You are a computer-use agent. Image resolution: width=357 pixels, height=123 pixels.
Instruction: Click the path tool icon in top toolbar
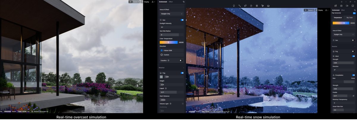coord(239,6)
